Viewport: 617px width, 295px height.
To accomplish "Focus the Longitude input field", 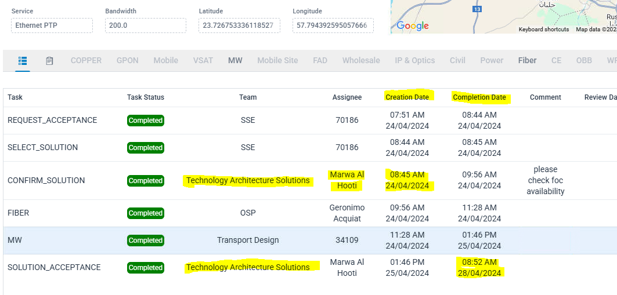I will pos(333,26).
